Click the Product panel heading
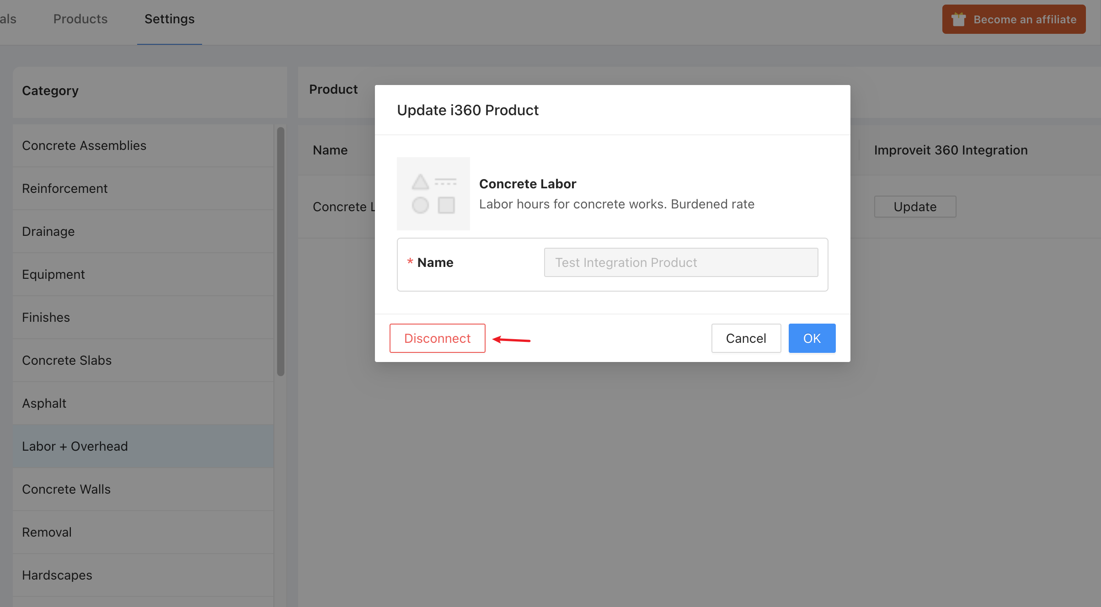This screenshot has width=1101, height=607. tap(333, 89)
